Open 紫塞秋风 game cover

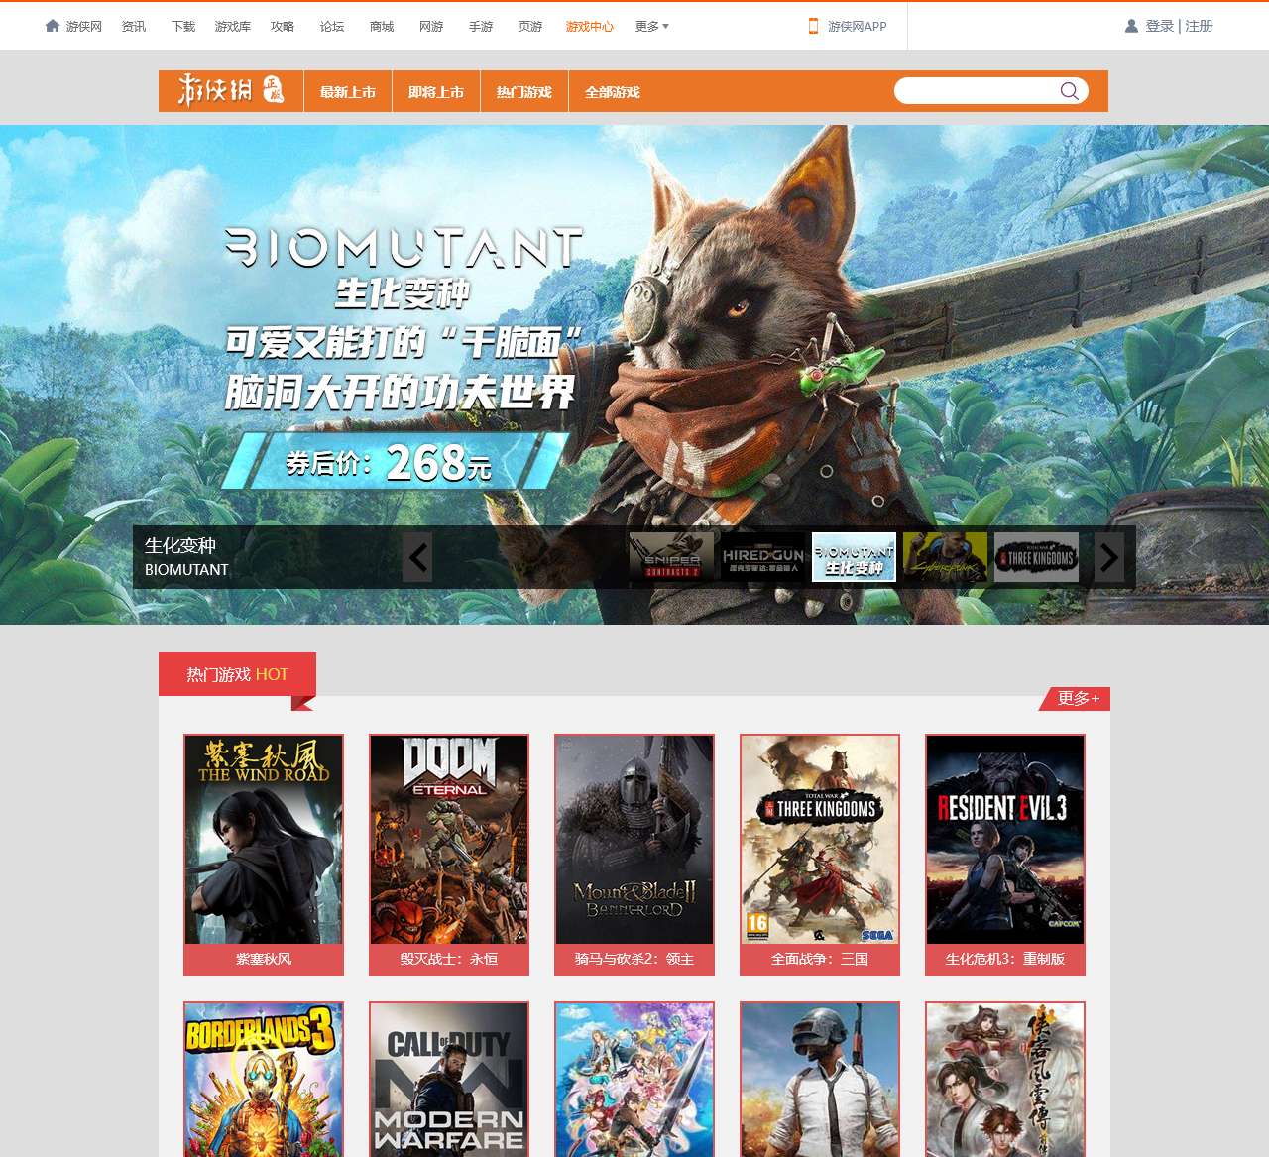[264, 840]
